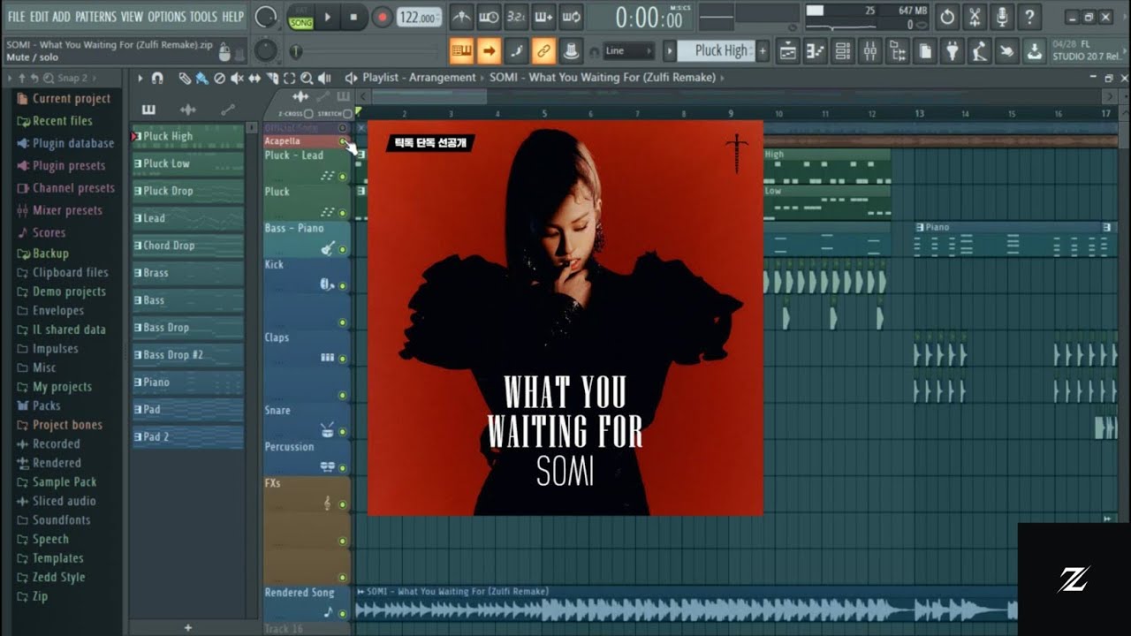Toggle the metronome icon
This screenshot has width=1131, height=636.
[x=461, y=17]
